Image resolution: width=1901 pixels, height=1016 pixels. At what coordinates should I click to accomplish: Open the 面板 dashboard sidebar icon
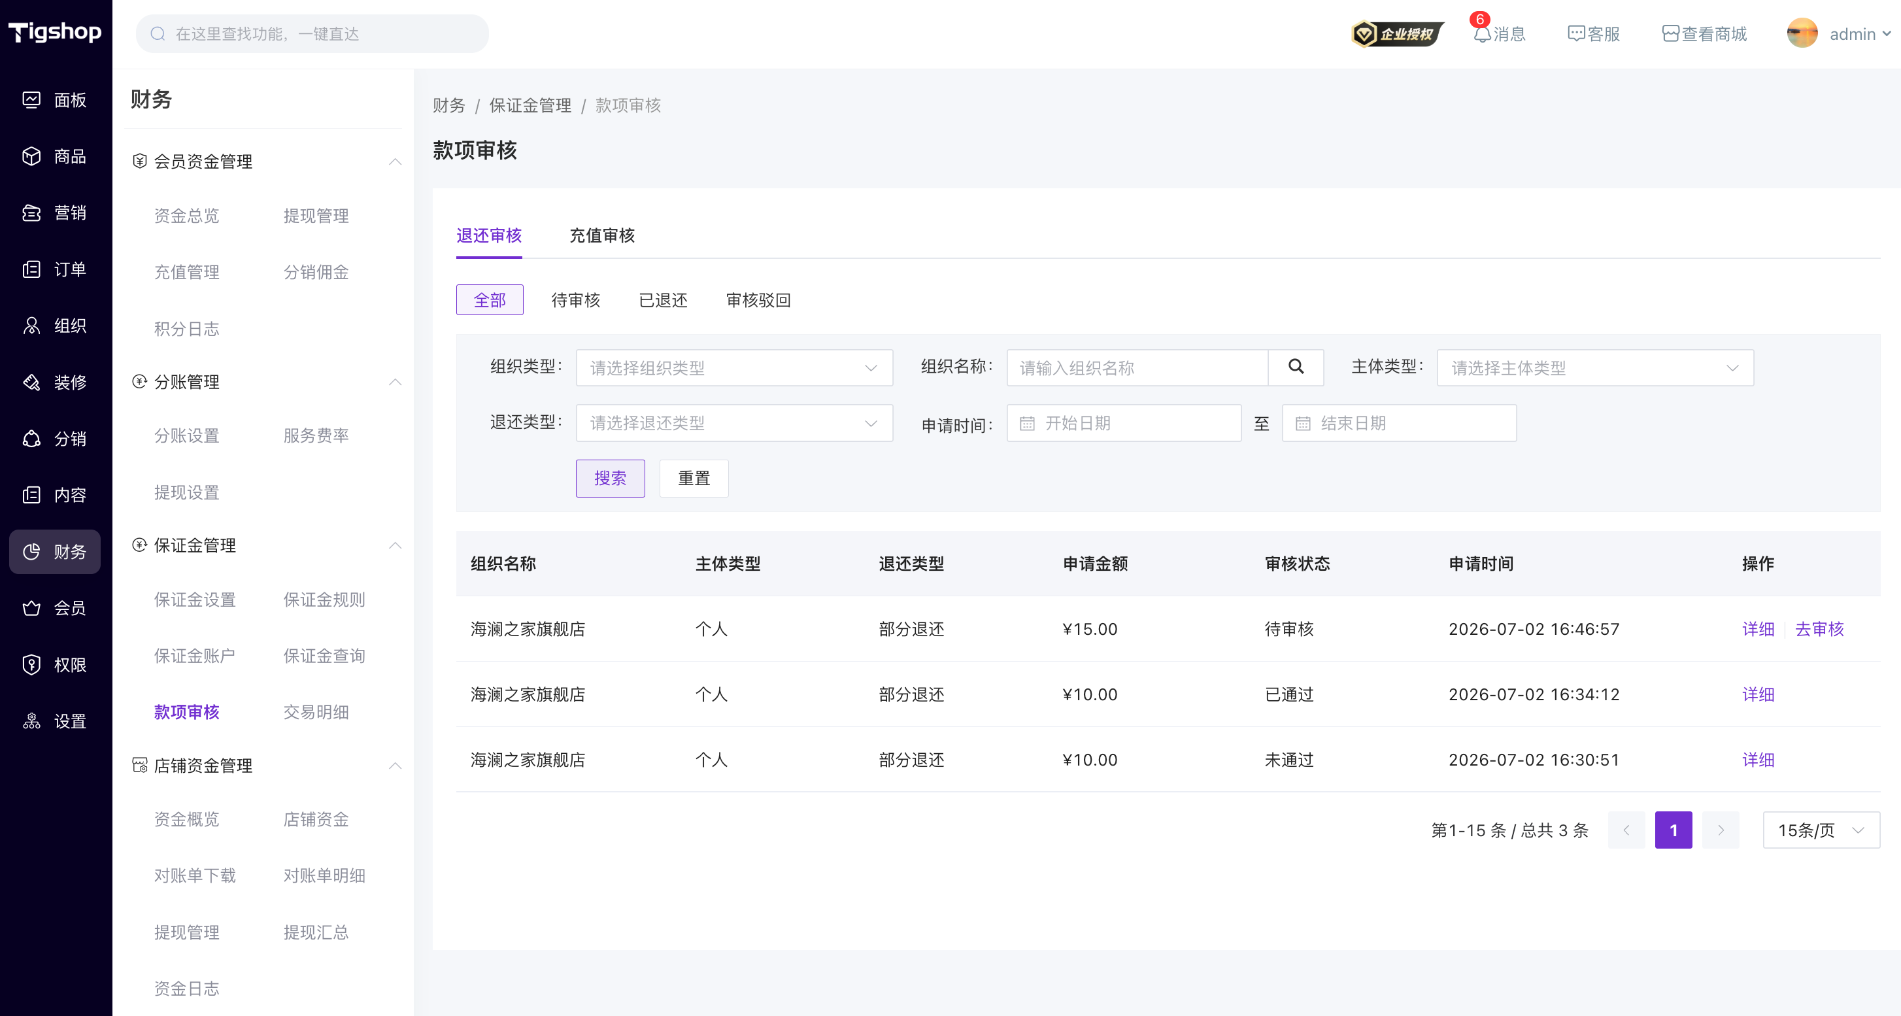coord(31,99)
